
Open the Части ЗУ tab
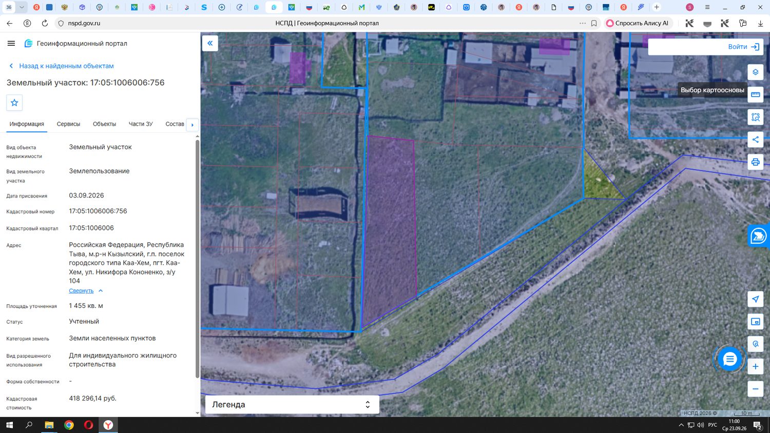[x=141, y=124]
